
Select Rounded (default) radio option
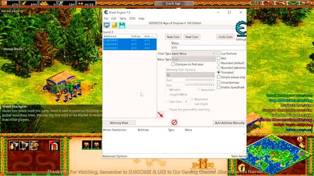(219, 63)
